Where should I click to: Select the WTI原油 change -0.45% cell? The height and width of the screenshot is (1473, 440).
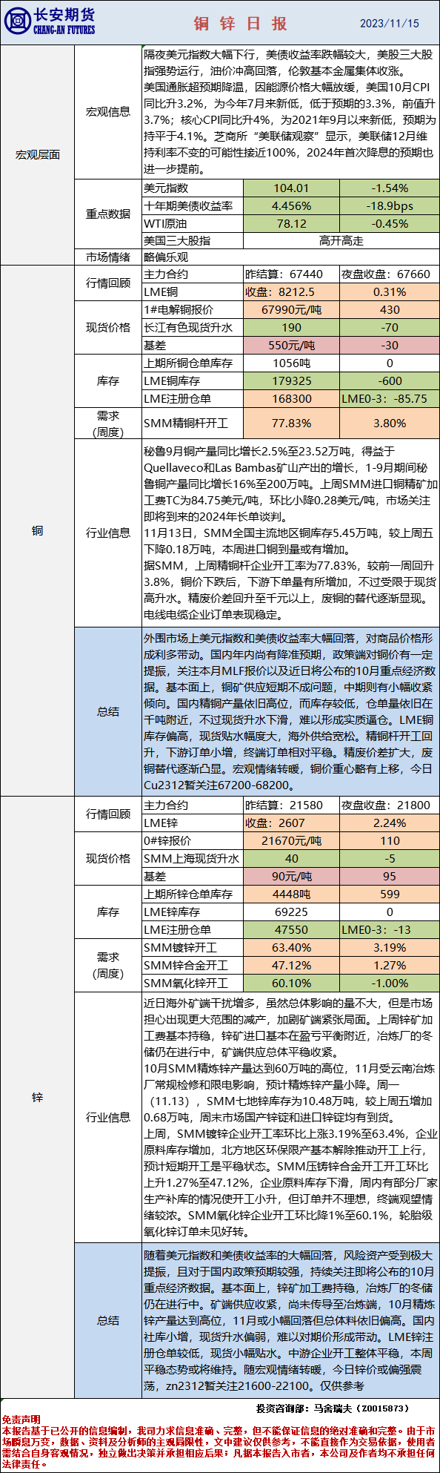[x=389, y=224]
